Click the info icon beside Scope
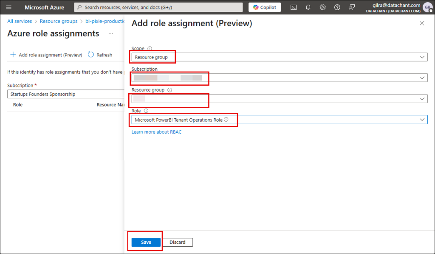 pyautogui.click(x=150, y=49)
